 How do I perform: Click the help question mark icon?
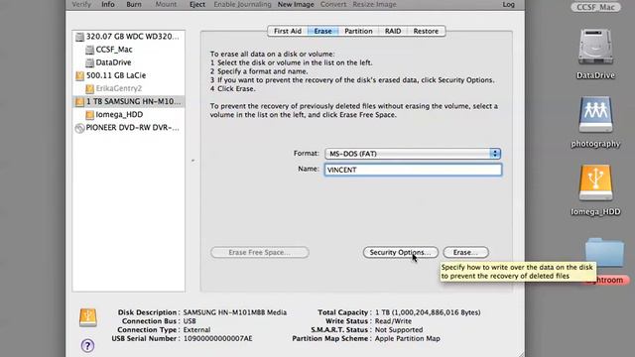(87, 346)
